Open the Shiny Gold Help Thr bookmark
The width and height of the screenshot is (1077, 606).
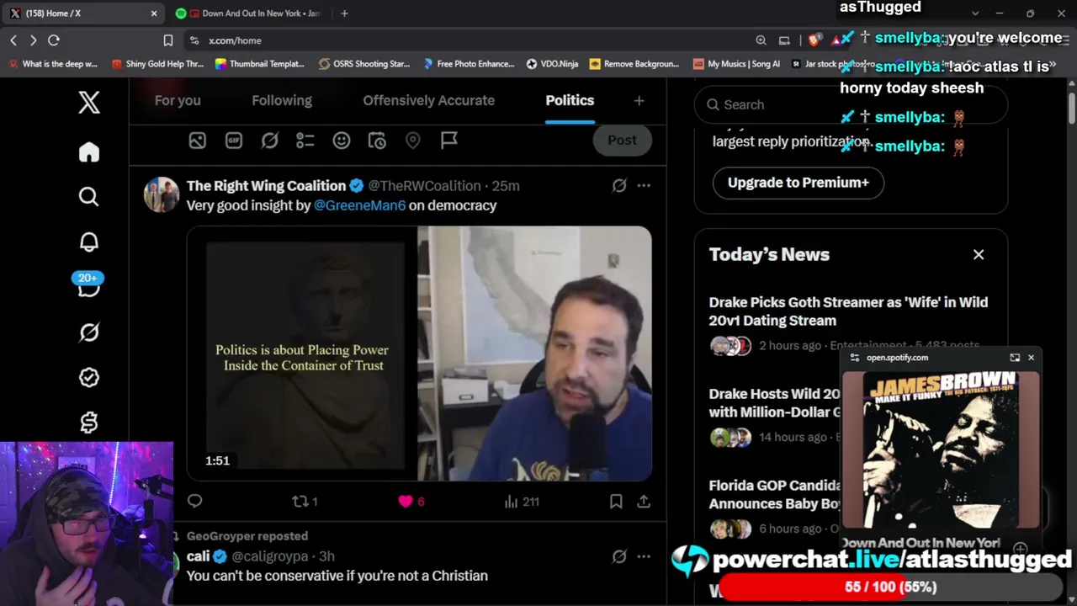(x=157, y=64)
